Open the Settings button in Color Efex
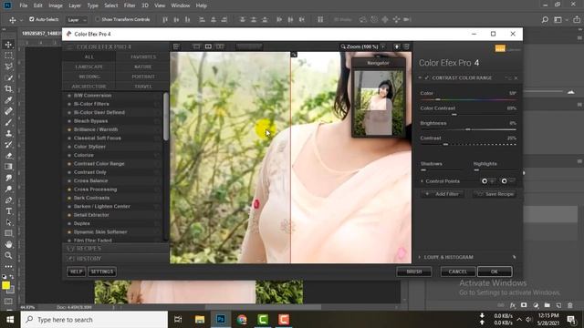This screenshot has width=584, height=328. [x=102, y=272]
